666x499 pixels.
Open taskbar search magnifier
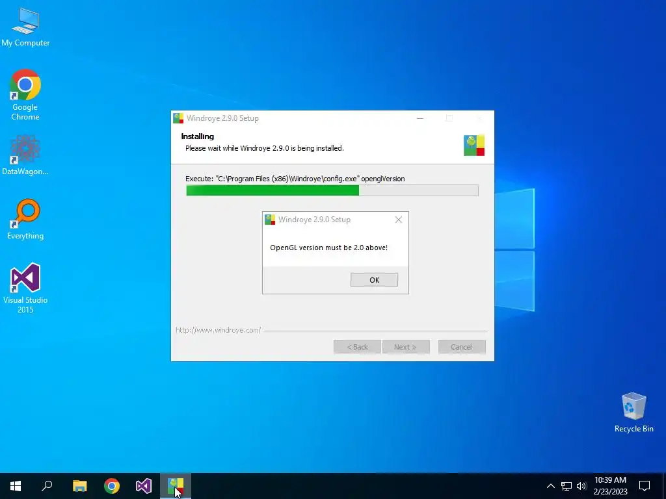pos(47,486)
